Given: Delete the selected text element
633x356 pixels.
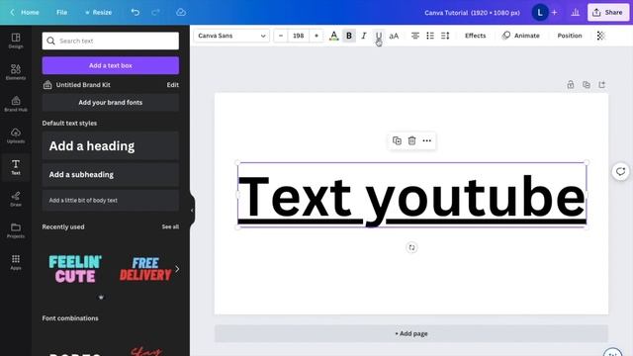Looking at the screenshot, I should click(x=411, y=140).
